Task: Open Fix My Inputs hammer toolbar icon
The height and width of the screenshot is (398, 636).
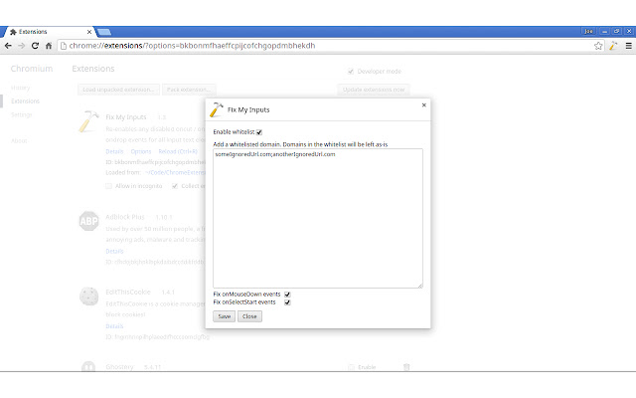Action: 613,46
